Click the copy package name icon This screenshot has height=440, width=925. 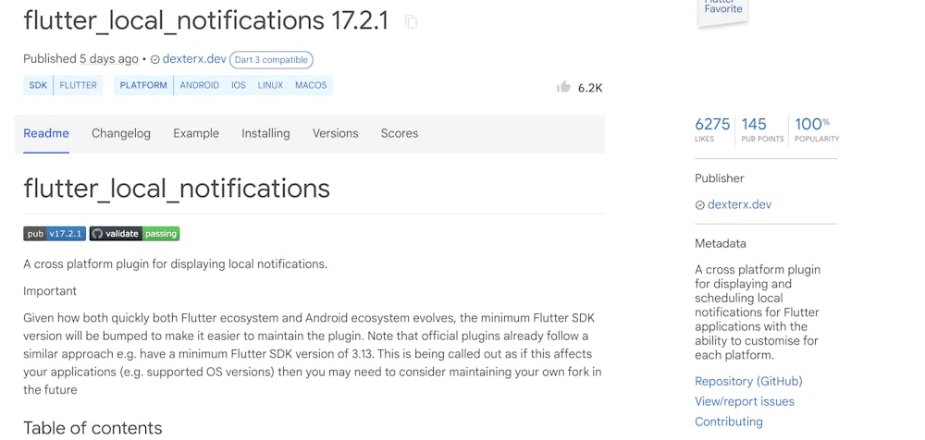412,22
